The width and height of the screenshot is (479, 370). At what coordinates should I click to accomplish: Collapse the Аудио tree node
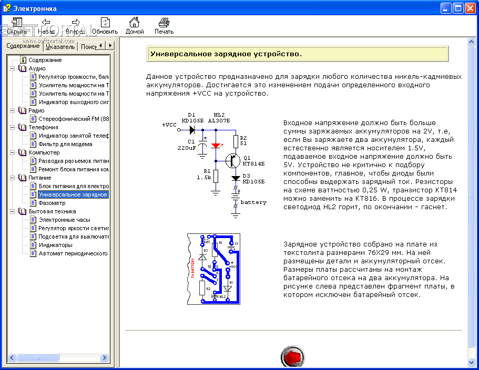(12, 68)
